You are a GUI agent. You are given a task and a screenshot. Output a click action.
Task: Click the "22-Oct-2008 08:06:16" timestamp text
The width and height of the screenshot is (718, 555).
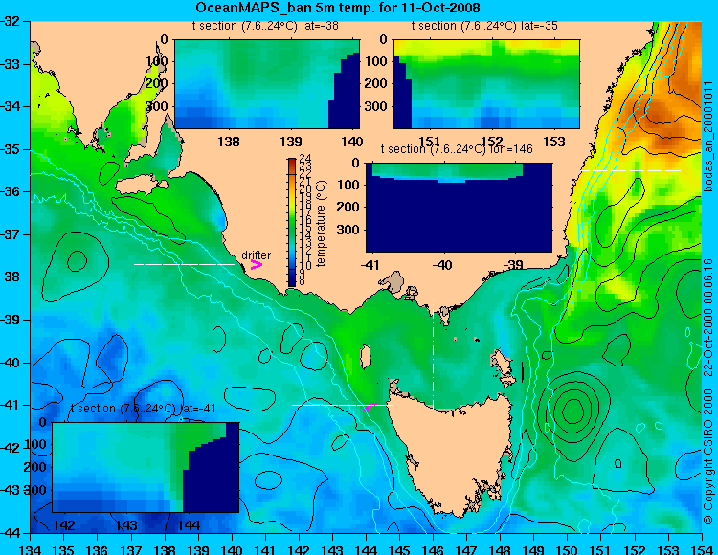[x=708, y=317]
